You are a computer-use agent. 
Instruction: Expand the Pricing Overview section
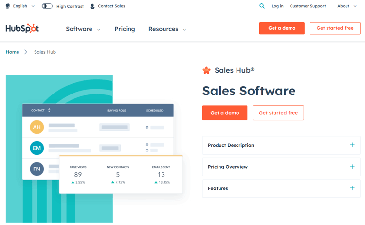pyautogui.click(x=281, y=167)
